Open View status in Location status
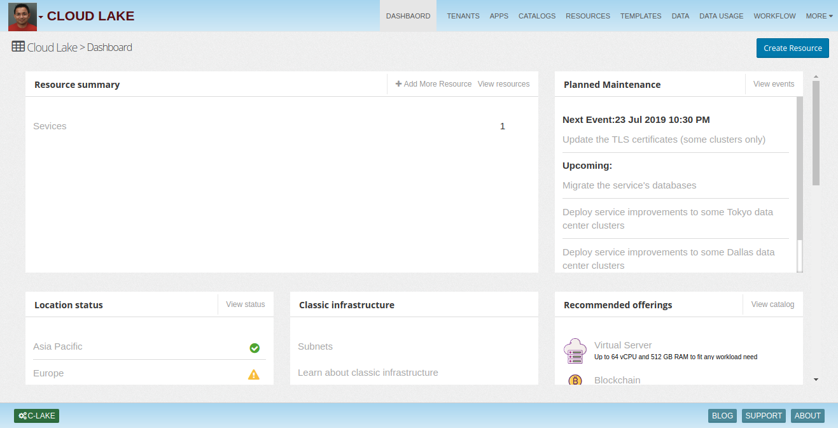Image resolution: width=838 pixels, height=428 pixels. pos(245,304)
